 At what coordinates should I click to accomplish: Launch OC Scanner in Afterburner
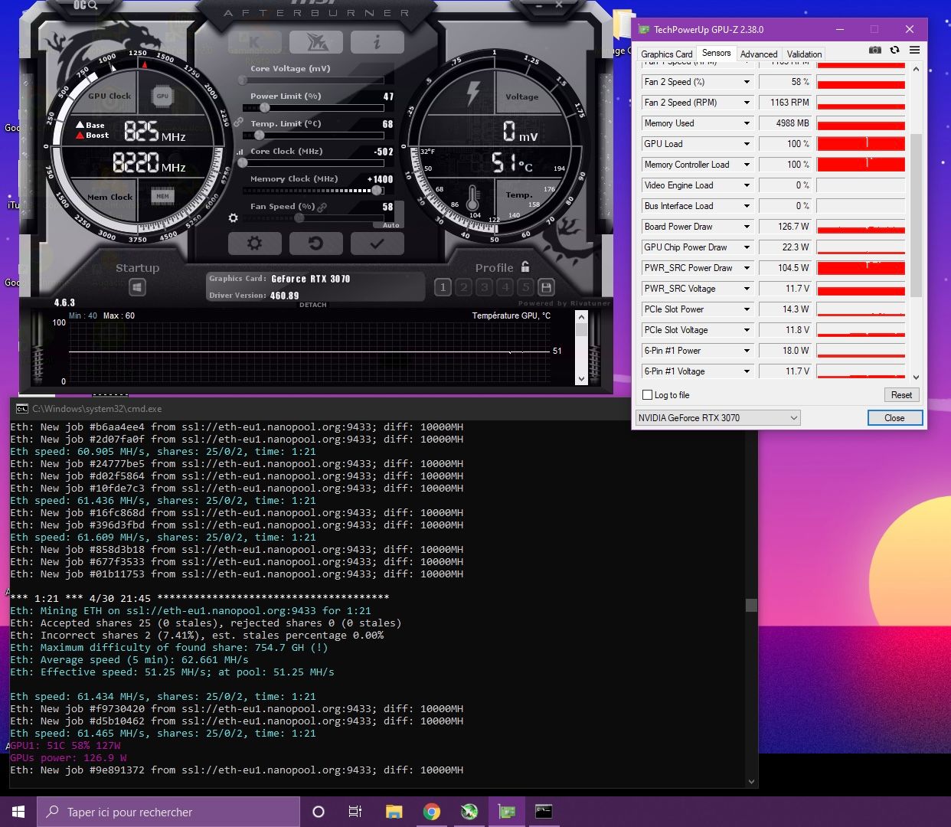[x=86, y=5]
